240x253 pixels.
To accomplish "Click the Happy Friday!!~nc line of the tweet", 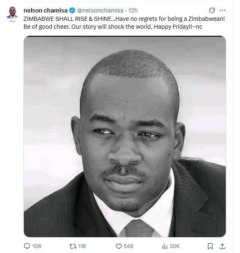I will pyautogui.click(x=178, y=27).
